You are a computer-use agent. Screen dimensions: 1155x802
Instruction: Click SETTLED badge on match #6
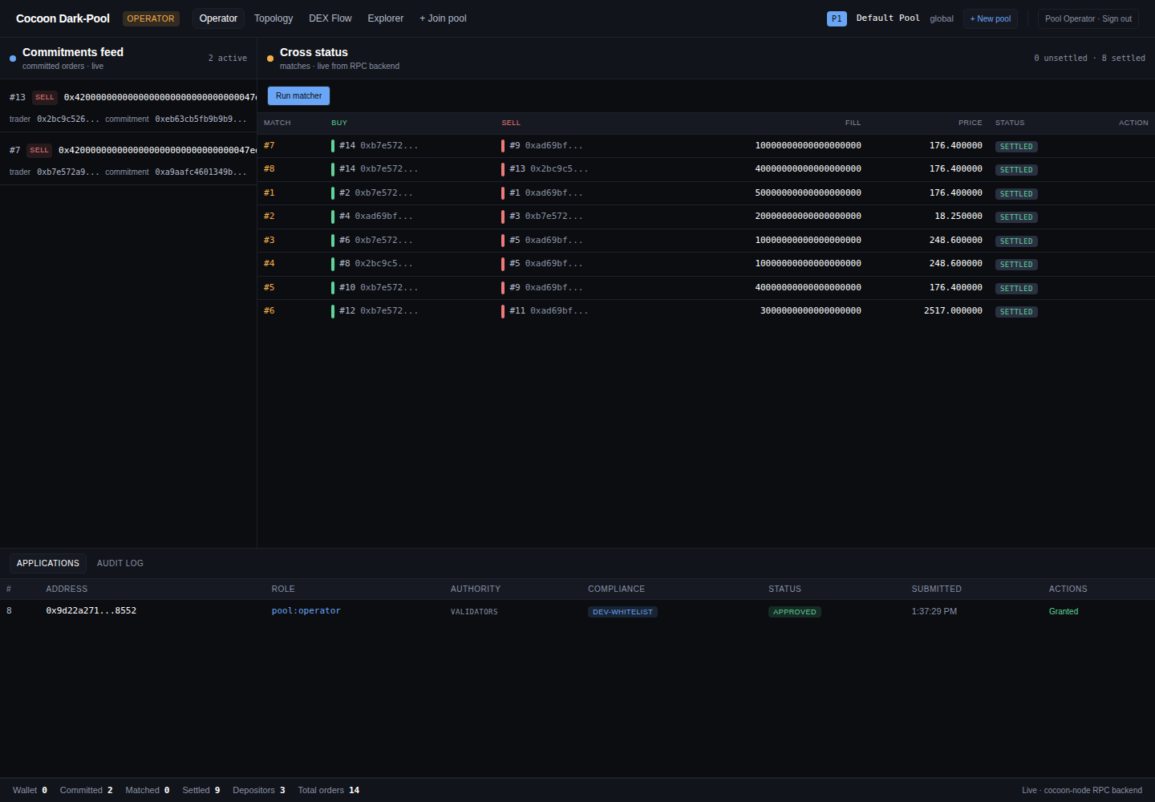[x=1016, y=311]
